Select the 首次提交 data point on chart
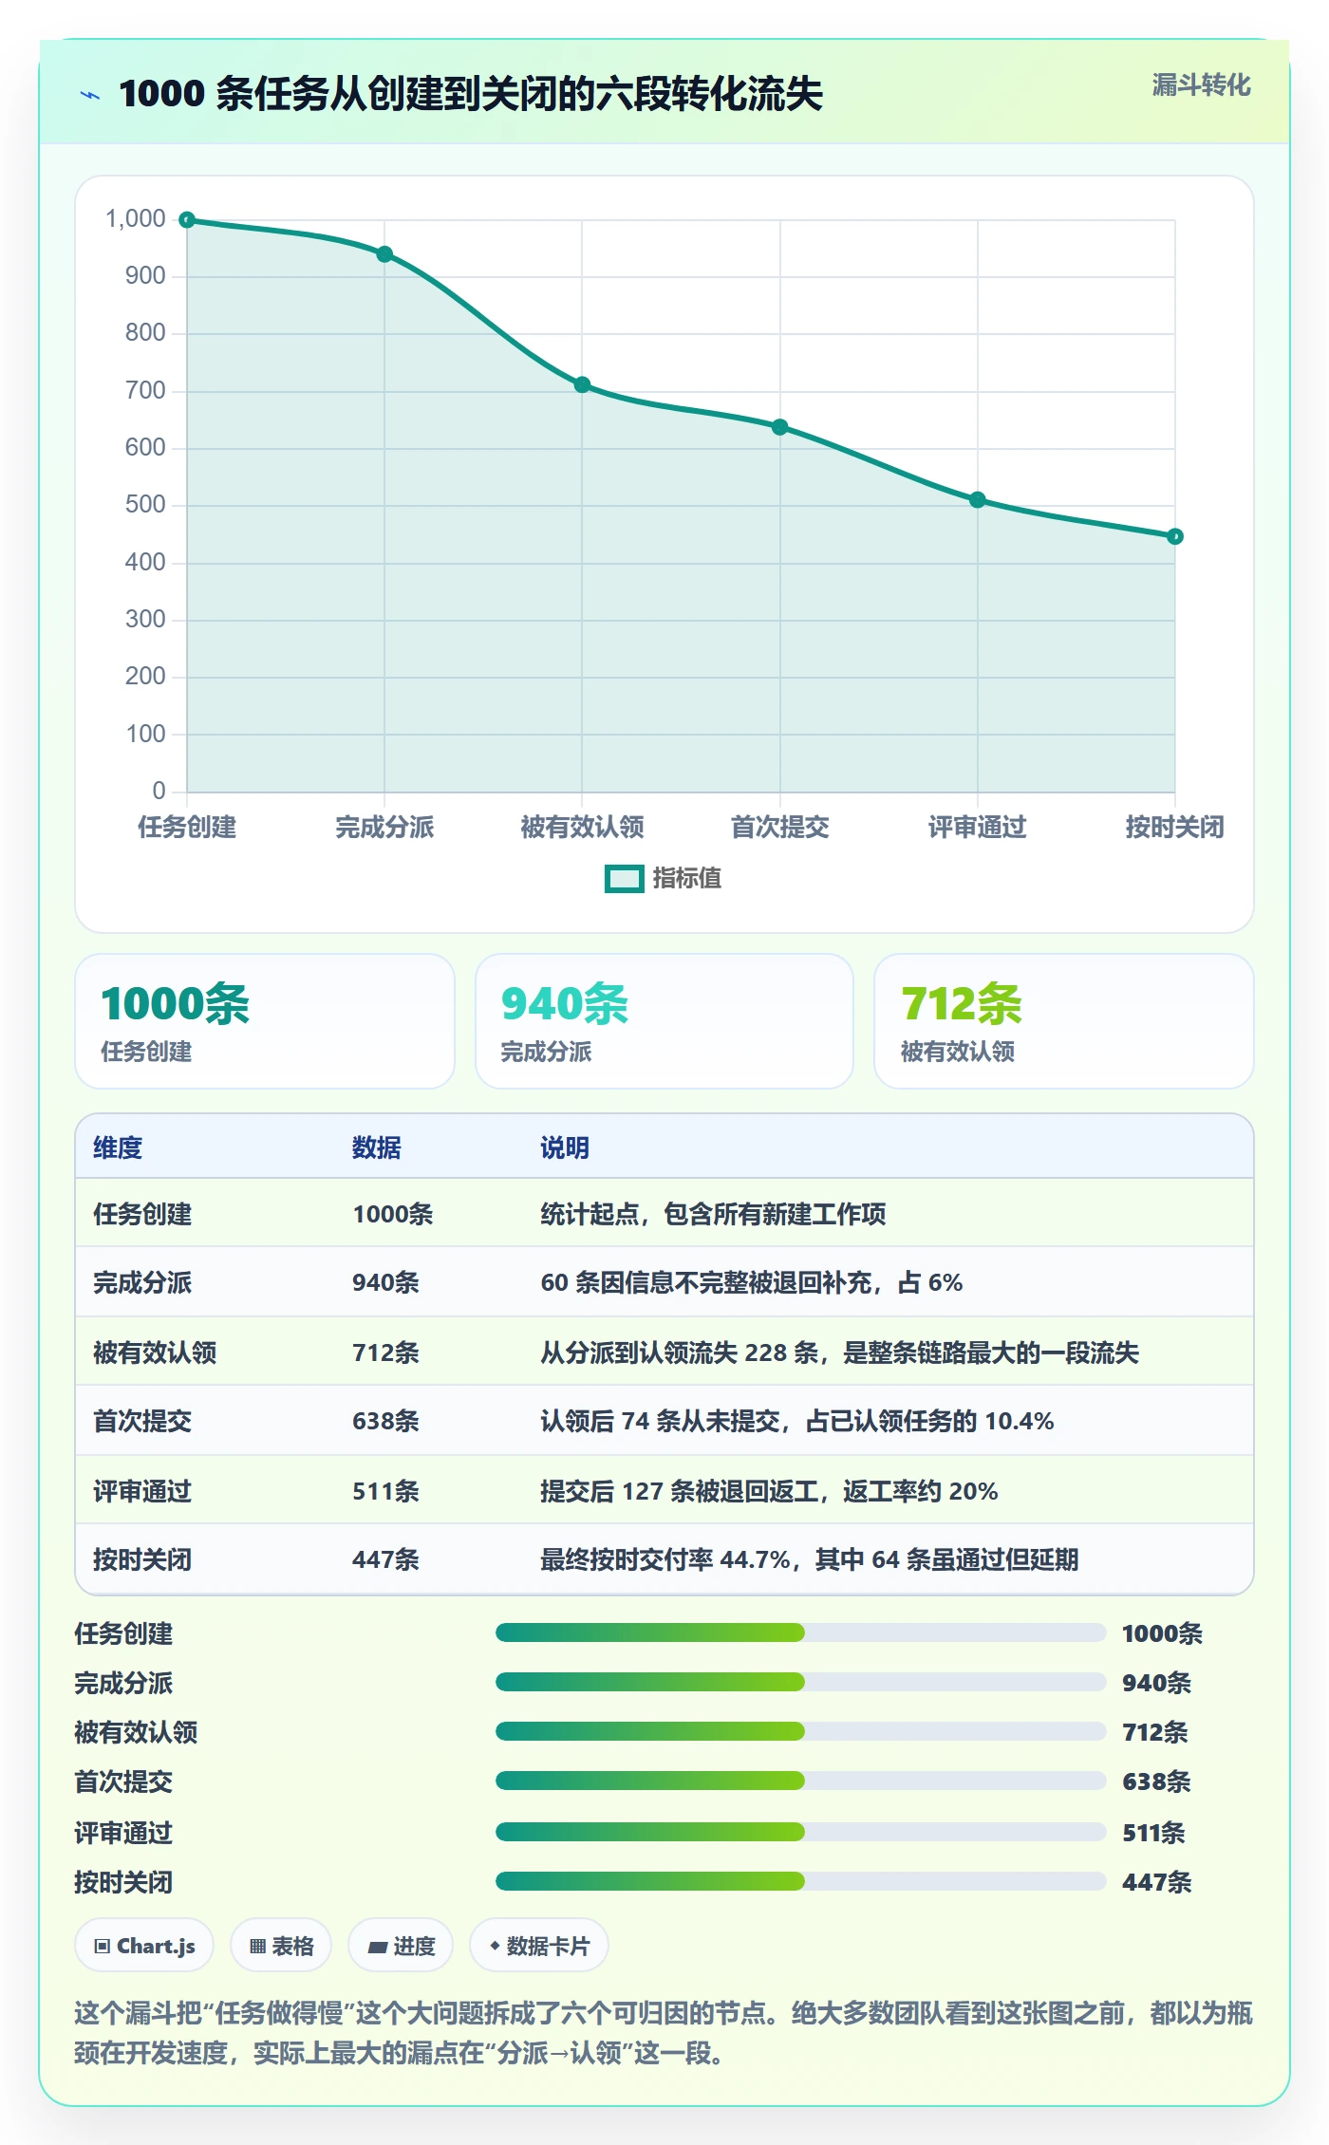 [x=780, y=427]
